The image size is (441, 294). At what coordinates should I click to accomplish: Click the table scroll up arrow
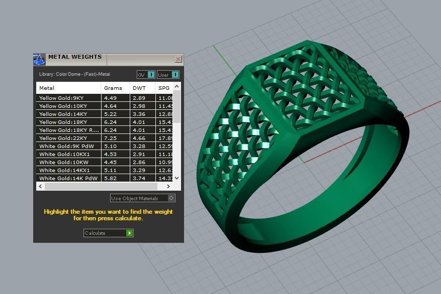coord(177,86)
